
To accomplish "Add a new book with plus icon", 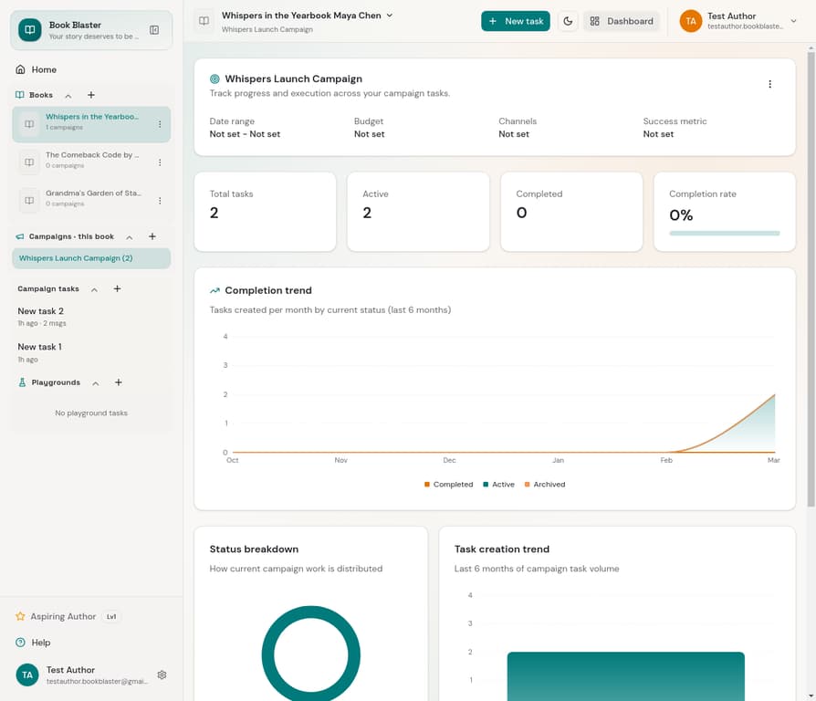I will (x=90, y=95).
